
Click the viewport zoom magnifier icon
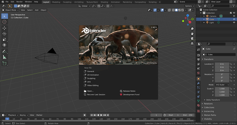tap(192, 29)
